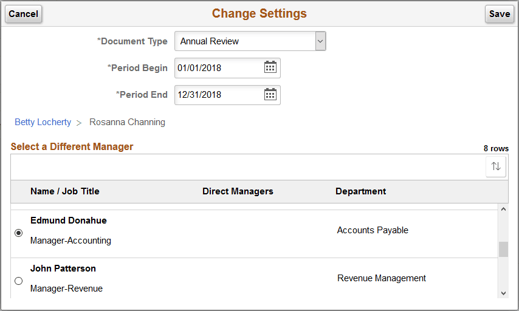Click the manager list scrollbar thumb
The width and height of the screenshot is (519, 311).
503,249
